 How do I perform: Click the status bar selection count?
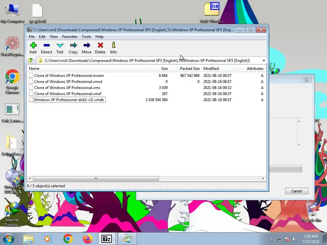click(x=46, y=186)
